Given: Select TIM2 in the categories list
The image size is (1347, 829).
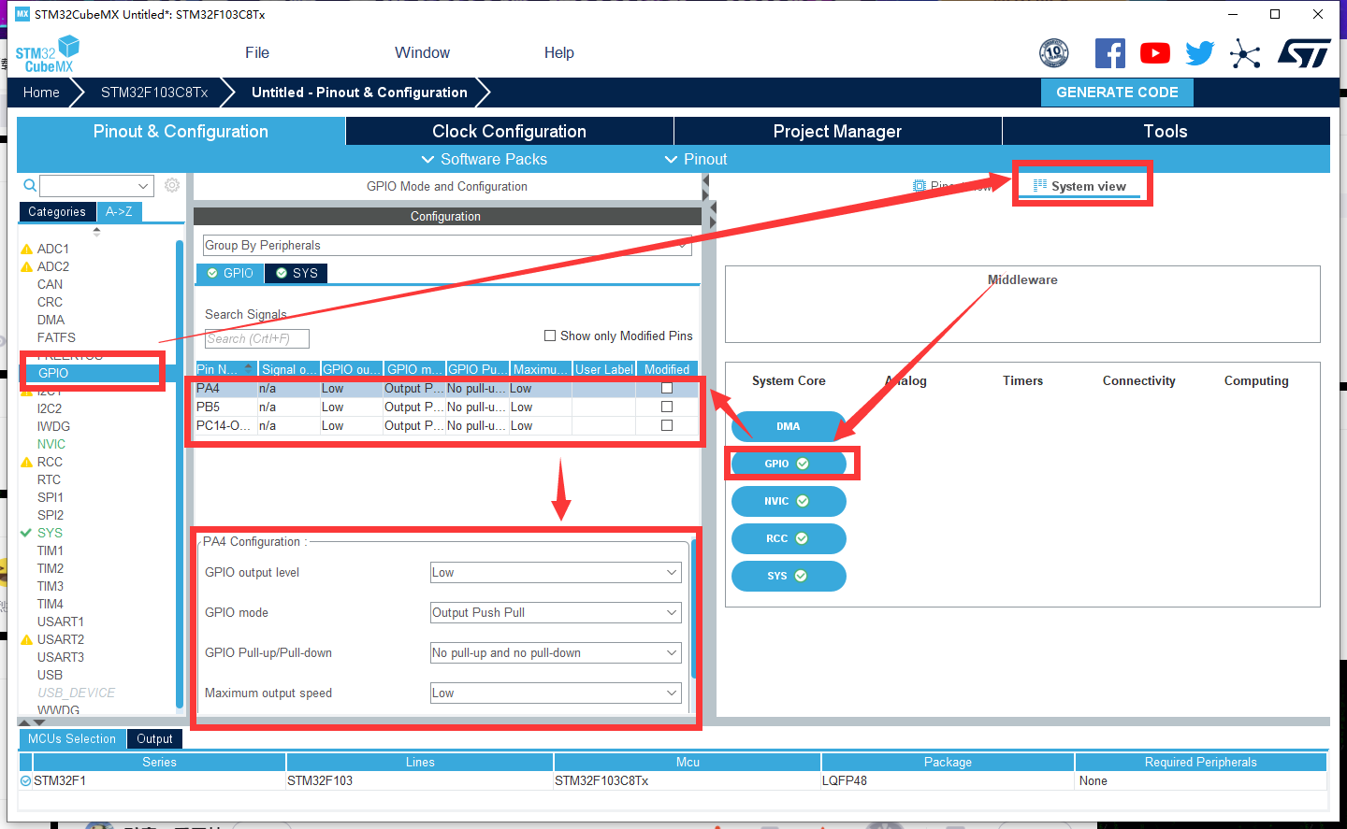Looking at the screenshot, I should pos(51,568).
